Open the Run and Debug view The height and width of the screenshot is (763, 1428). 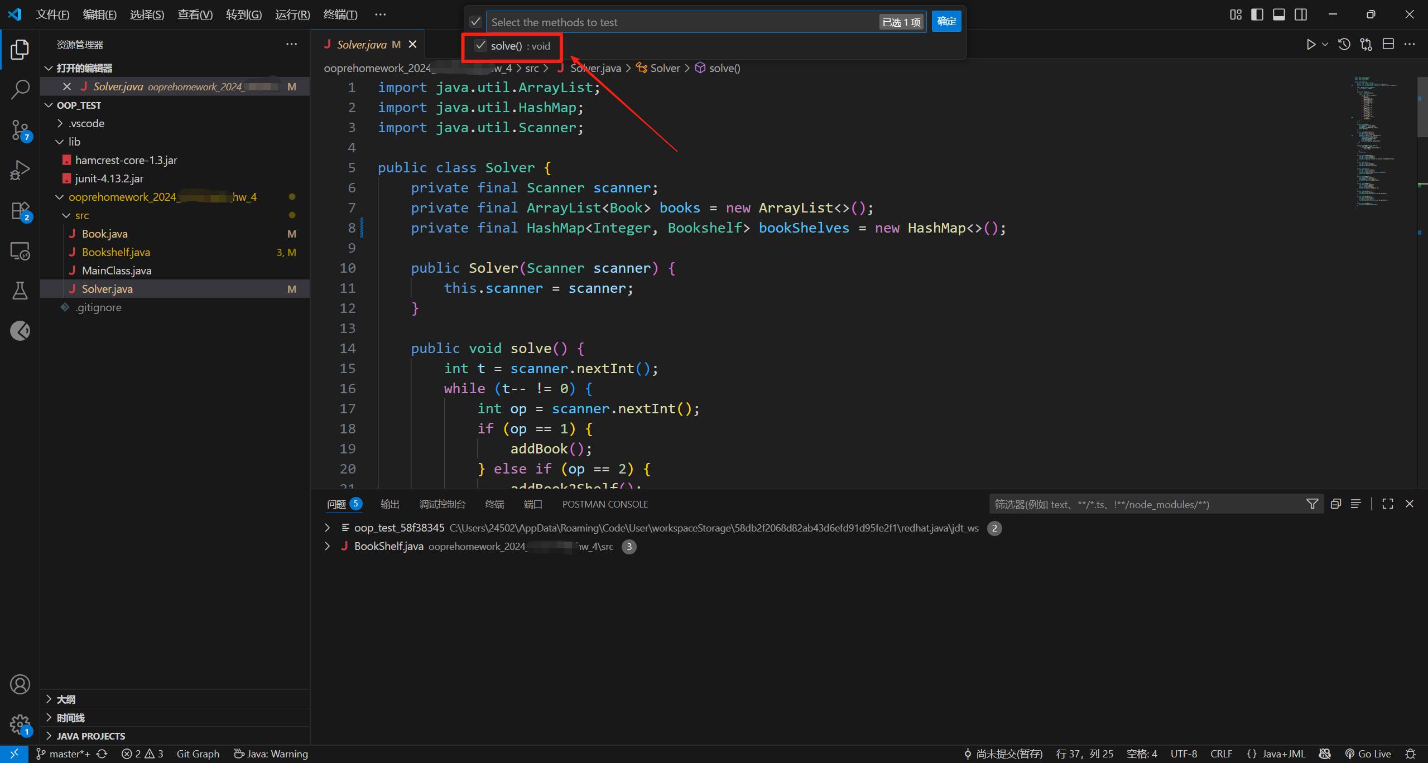20,170
